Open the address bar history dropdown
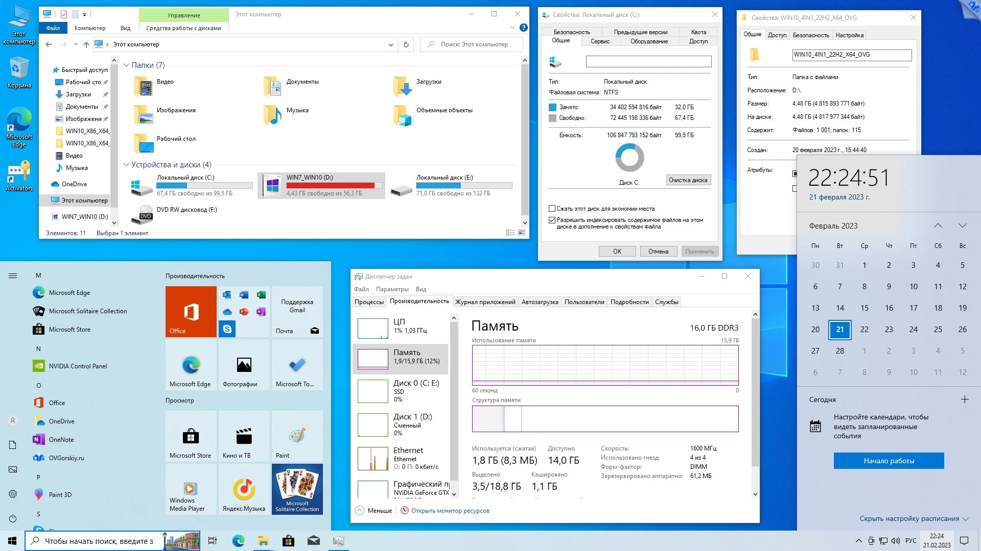 [390, 44]
